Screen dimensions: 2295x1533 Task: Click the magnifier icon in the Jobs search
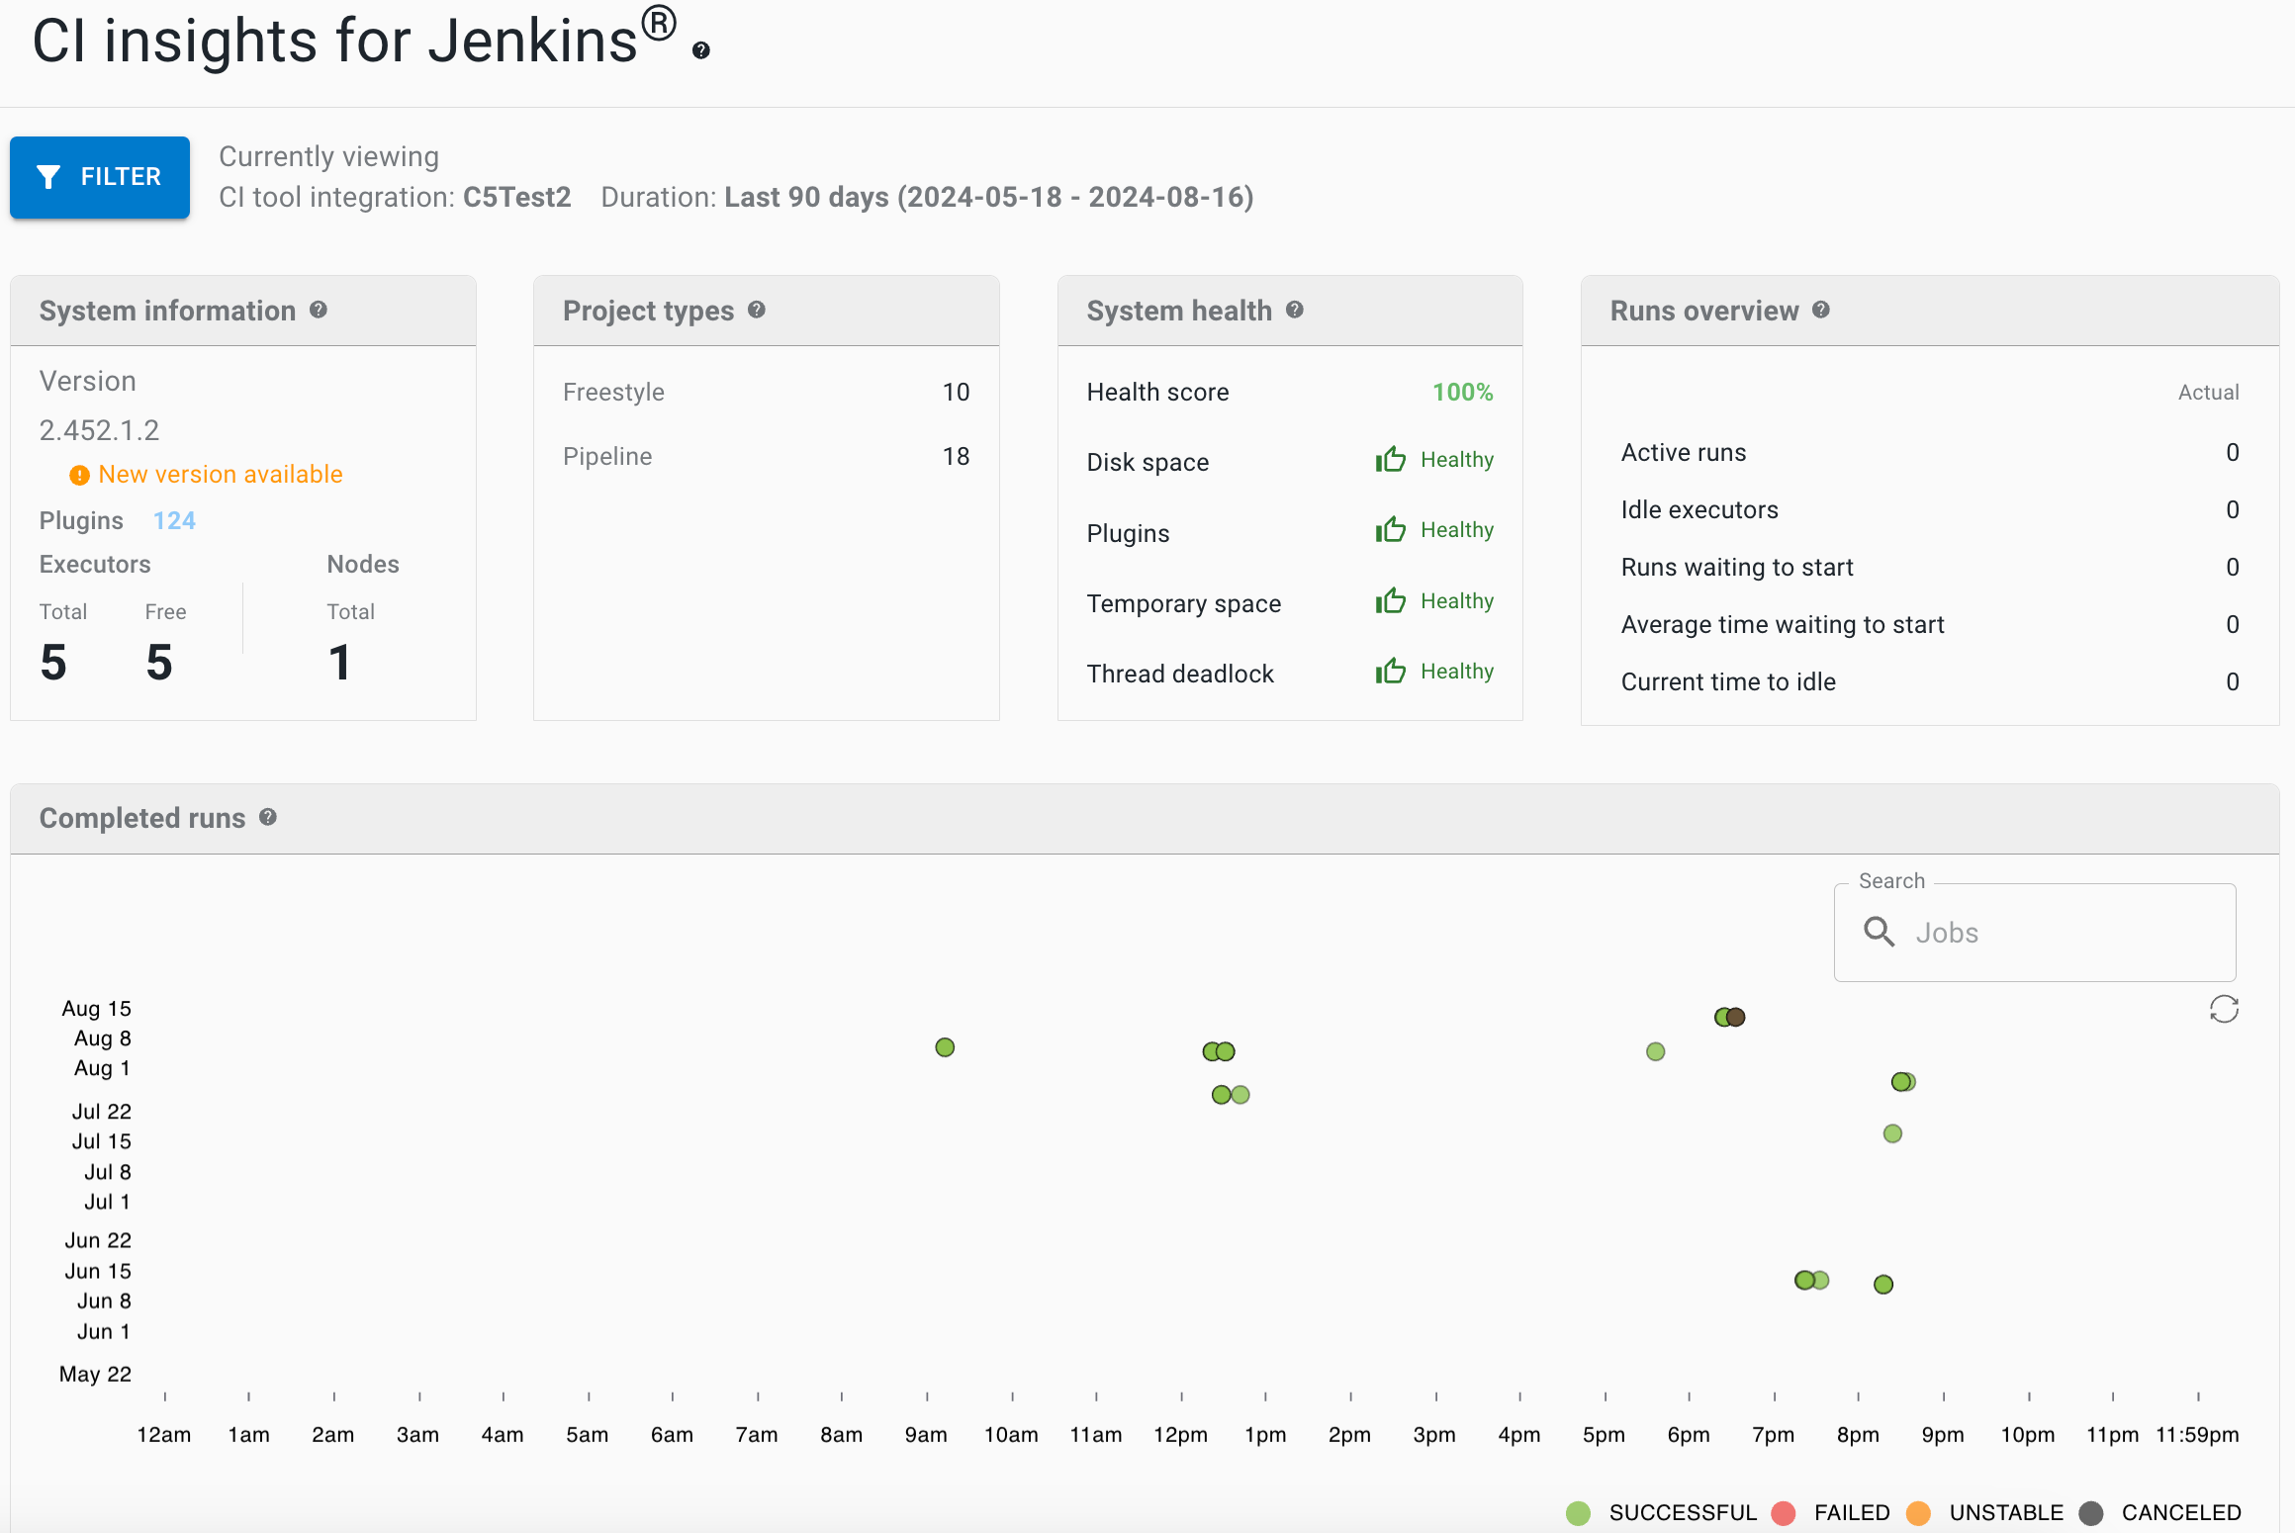(1880, 932)
